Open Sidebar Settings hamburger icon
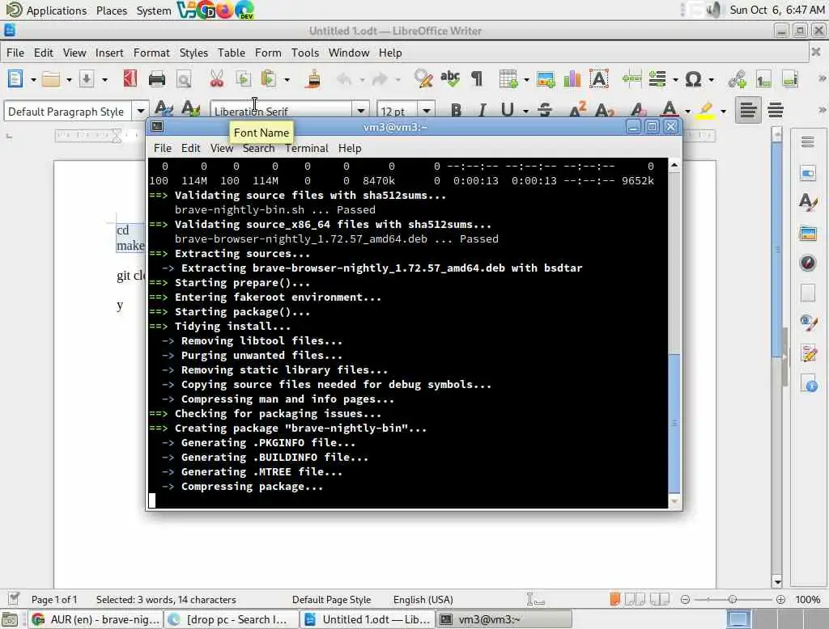The image size is (829, 629). [807, 142]
